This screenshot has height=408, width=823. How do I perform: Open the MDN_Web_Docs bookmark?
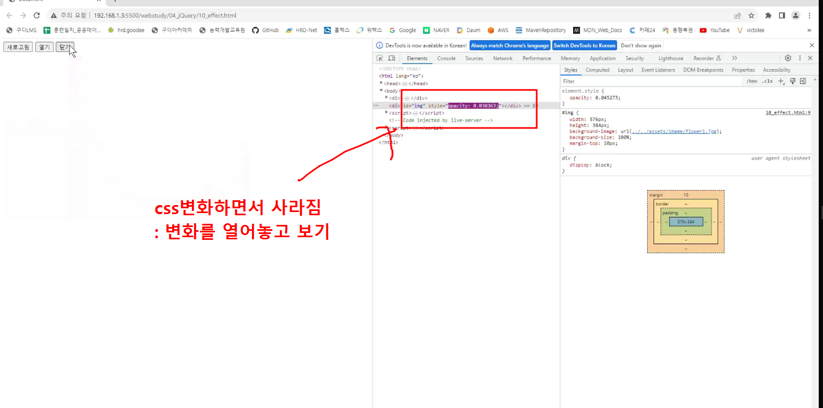[597, 30]
